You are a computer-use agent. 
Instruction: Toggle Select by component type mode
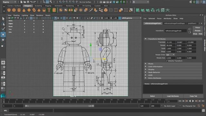pyautogui.click(x=51, y=2)
